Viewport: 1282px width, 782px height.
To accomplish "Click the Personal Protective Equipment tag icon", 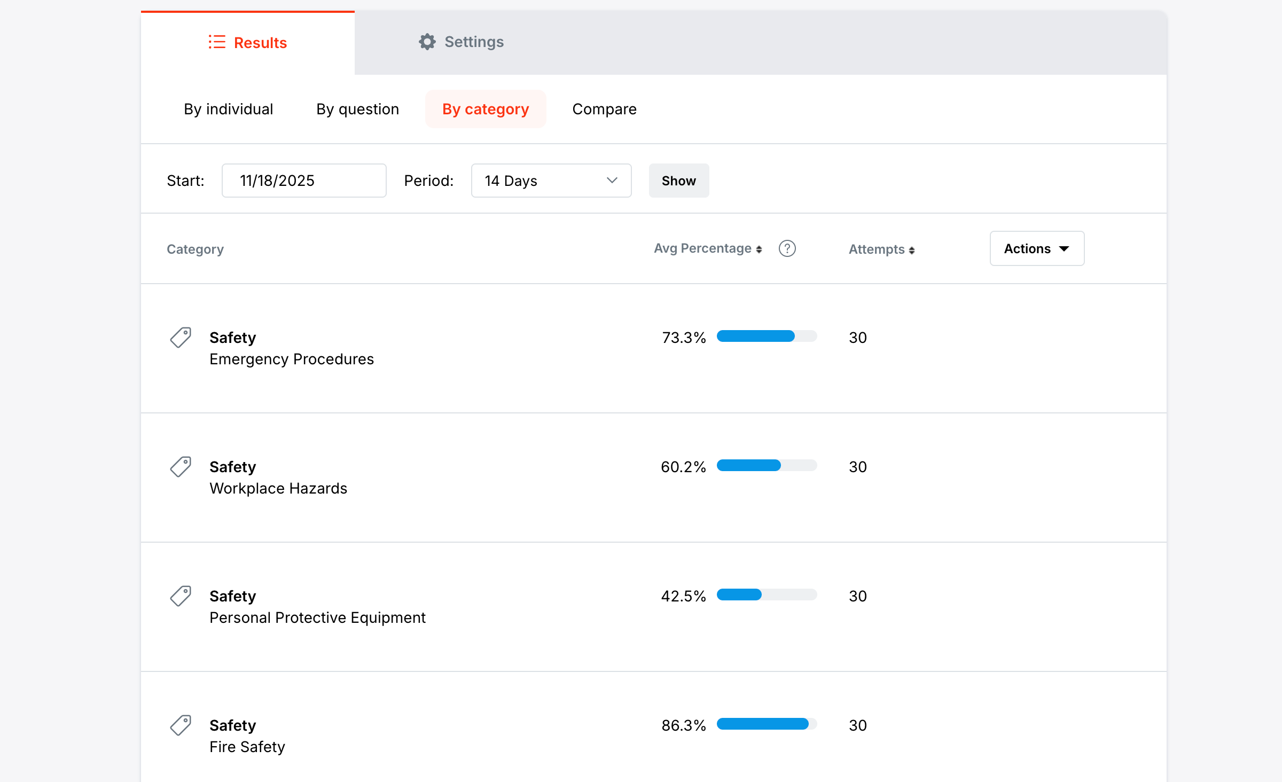I will tap(181, 596).
